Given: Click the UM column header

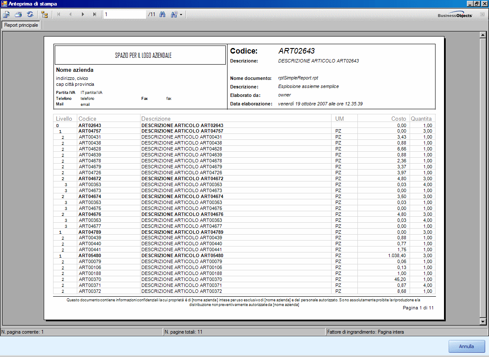Looking at the screenshot, I should tap(339, 119).
